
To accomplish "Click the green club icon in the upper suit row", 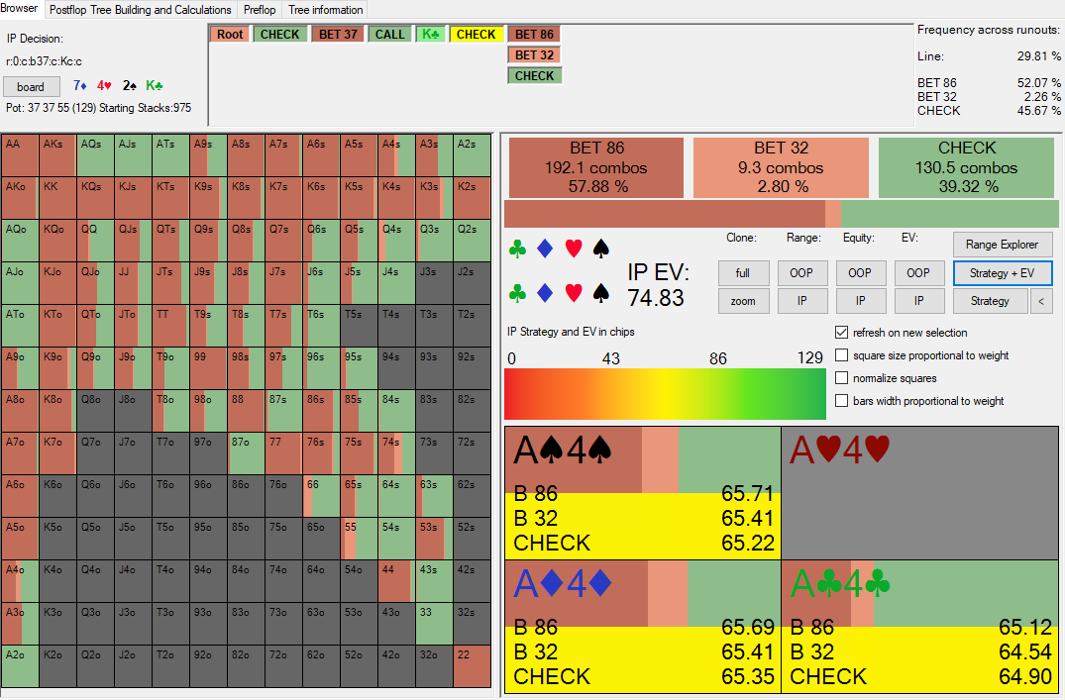I will point(516,249).
